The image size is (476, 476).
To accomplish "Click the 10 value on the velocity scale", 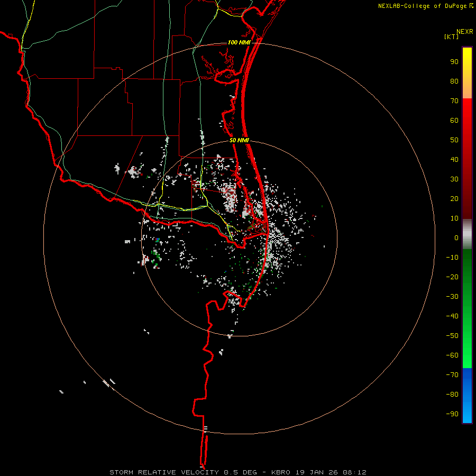I will tap(454, 218).
